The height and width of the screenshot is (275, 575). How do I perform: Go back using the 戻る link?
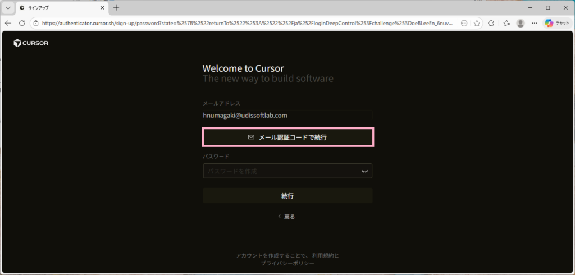(287, 217)
